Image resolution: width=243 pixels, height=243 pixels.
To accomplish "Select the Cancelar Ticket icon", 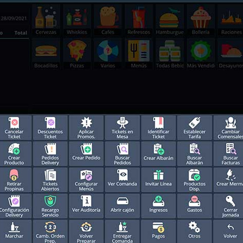I will click(14, 122).
